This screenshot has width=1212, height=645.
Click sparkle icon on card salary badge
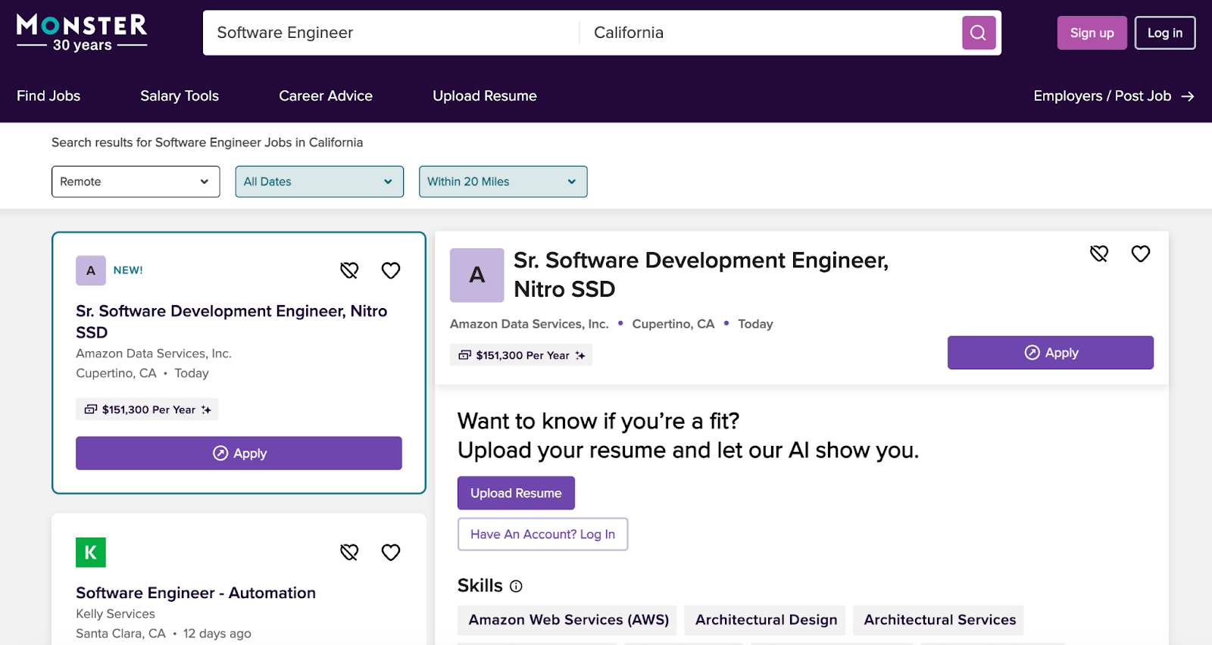[x=206, y=410]
